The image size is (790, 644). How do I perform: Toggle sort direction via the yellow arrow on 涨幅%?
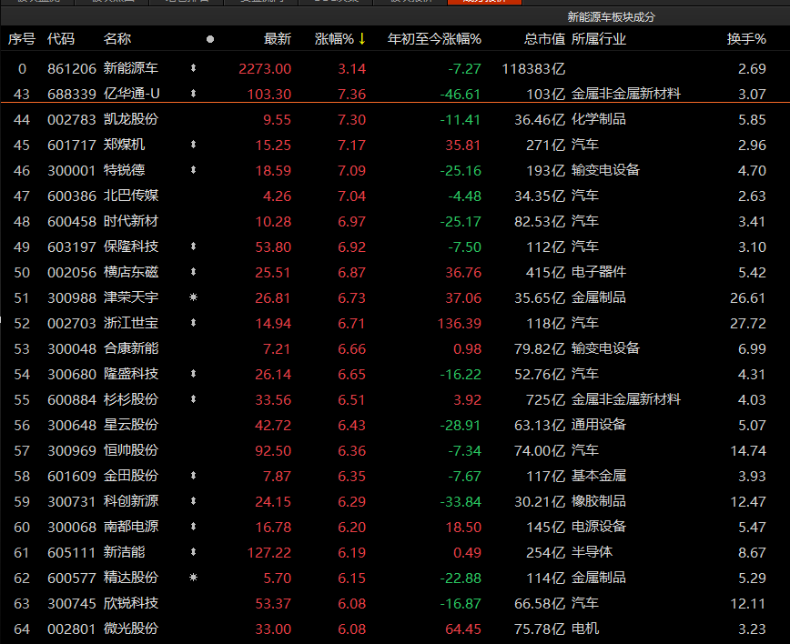pos(362,39)
